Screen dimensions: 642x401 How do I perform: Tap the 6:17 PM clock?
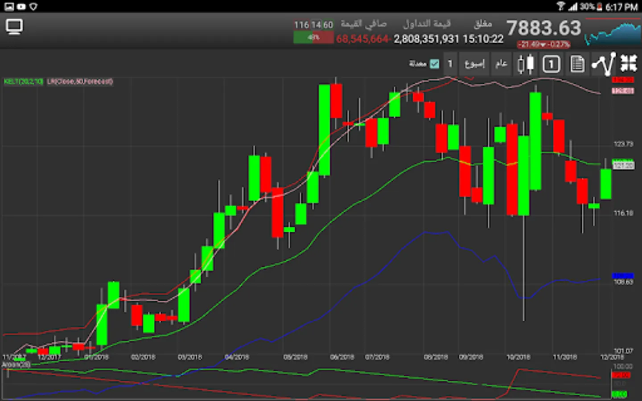pos(621,7)
